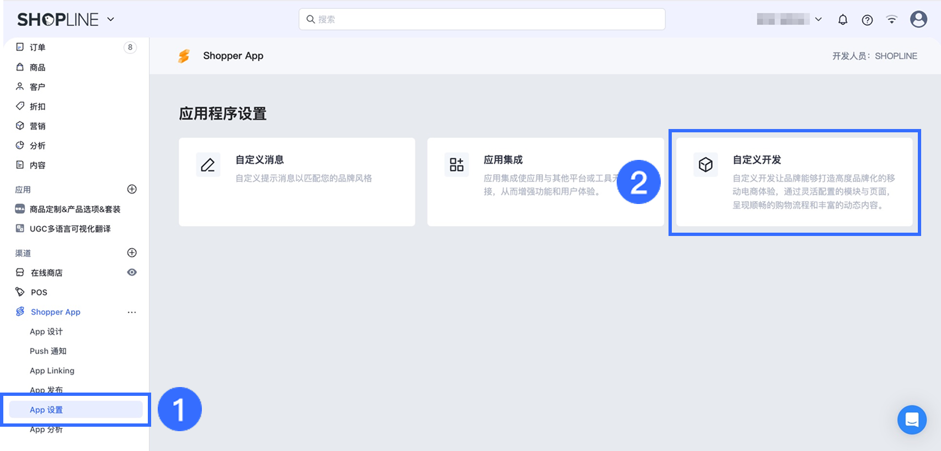Open App Linking submenu link
Image resolution: width=941 pixels, height=451 pixels.
tap(52, 371)
